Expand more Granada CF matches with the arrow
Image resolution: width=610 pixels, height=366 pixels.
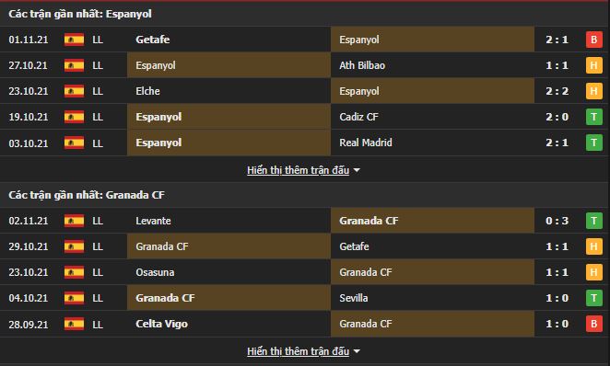357,351
